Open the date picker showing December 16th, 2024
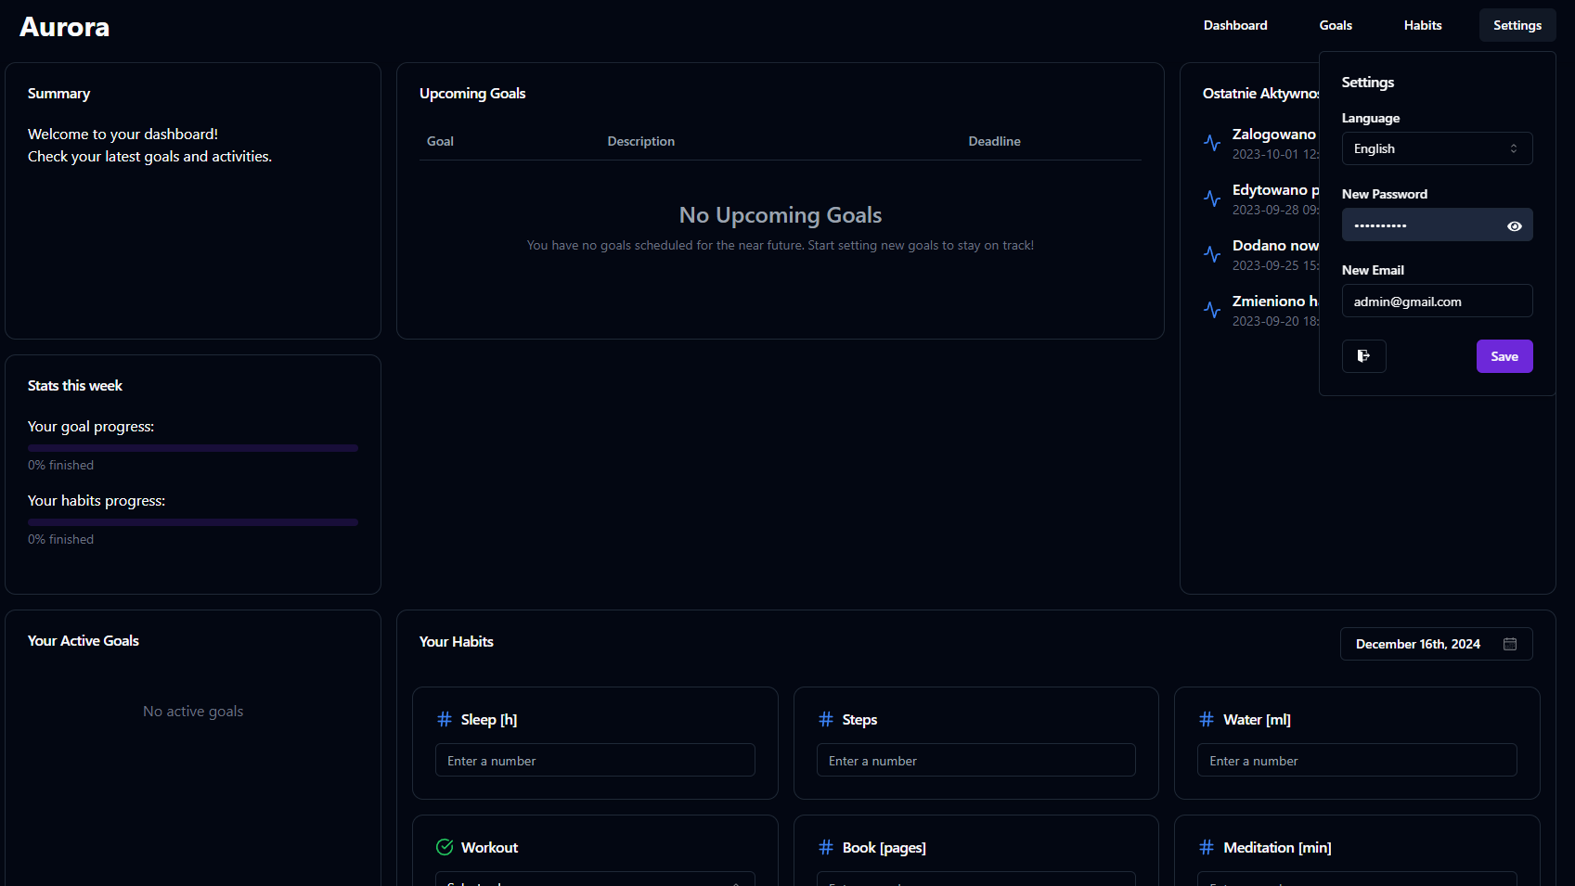 pos(1436,643)
